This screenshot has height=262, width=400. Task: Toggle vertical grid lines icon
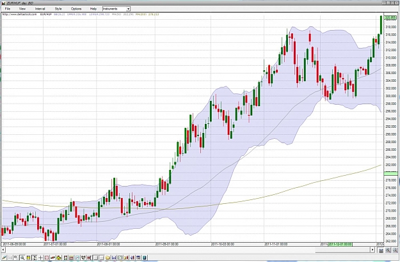(95, 258)
